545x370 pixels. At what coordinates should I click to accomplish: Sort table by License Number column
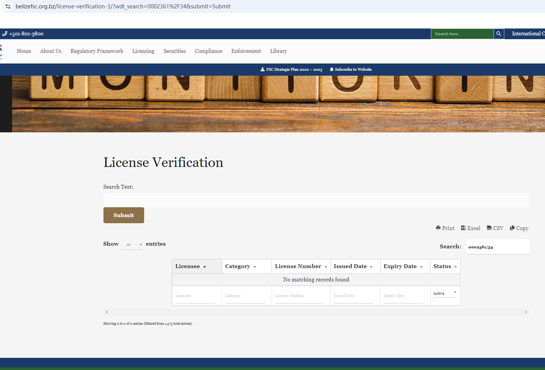pyautogui.click(x=301, y=267)
